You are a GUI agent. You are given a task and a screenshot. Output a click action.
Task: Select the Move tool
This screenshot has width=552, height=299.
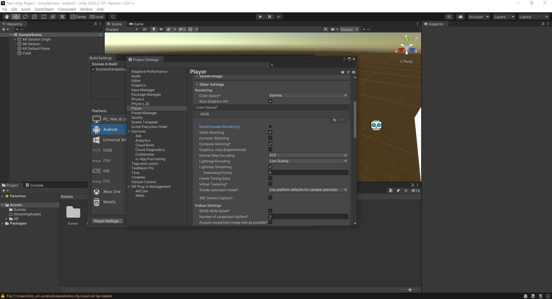(16, 17)
